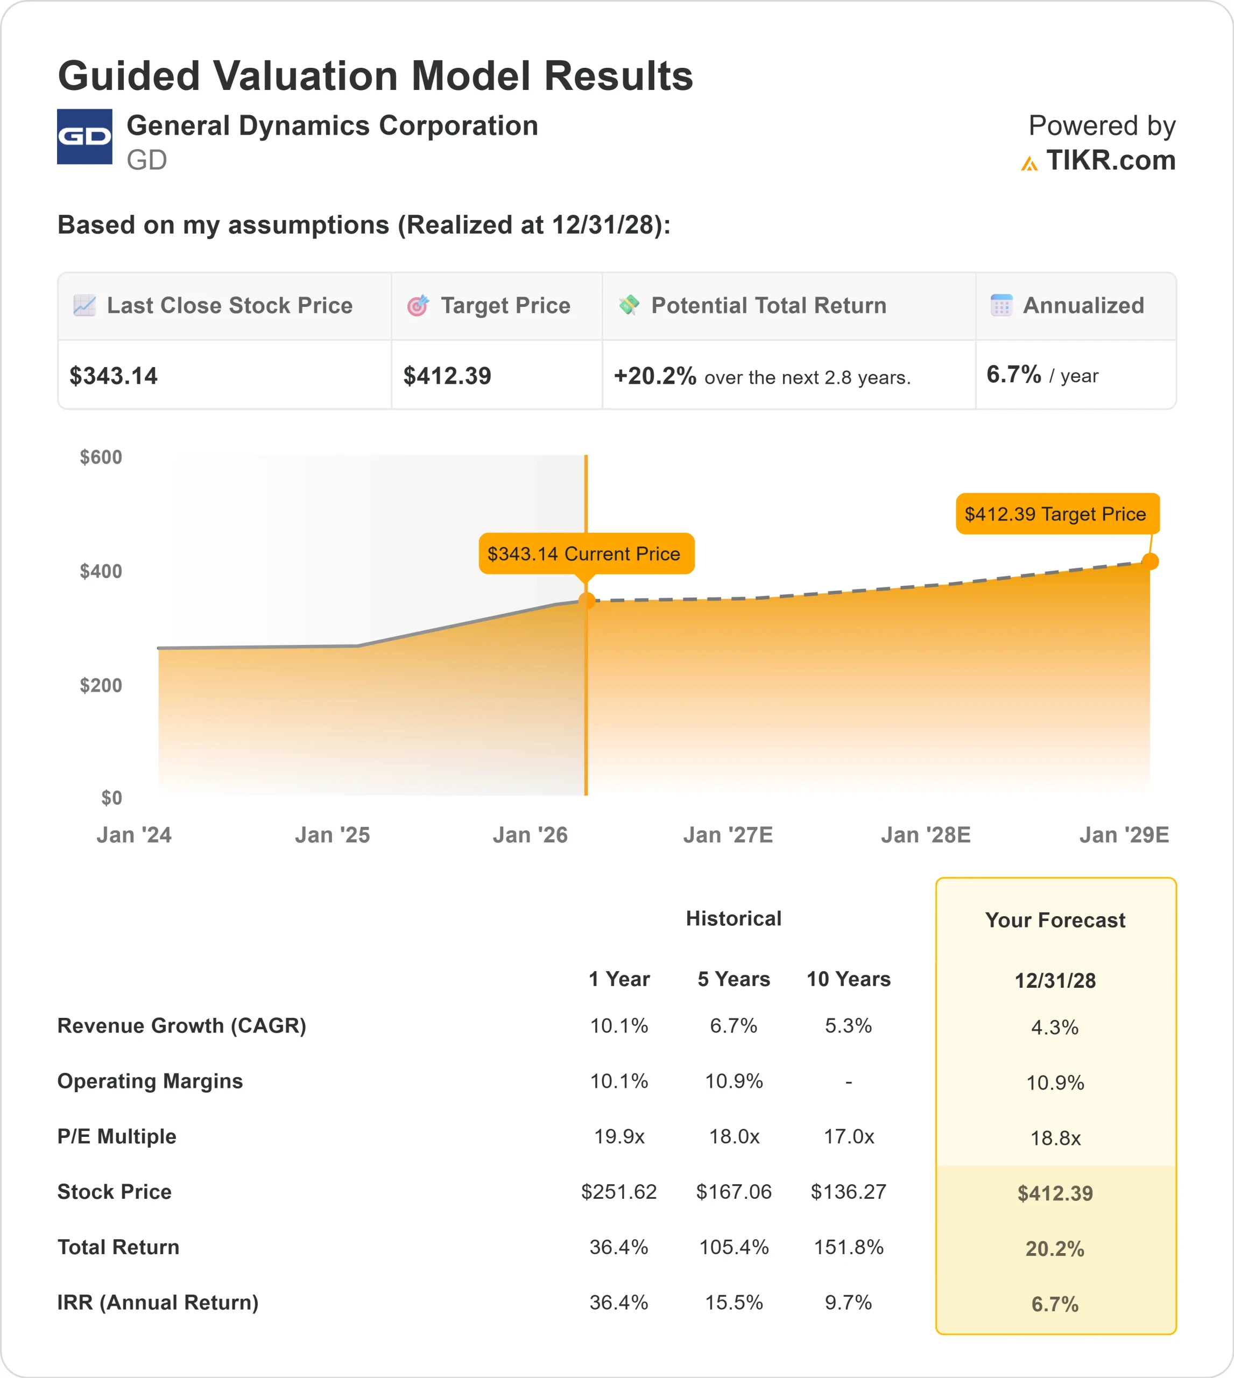Screen dimensions: 1234x1378
Task: Select the 10 Years column header
Action: tap(850, 979)
